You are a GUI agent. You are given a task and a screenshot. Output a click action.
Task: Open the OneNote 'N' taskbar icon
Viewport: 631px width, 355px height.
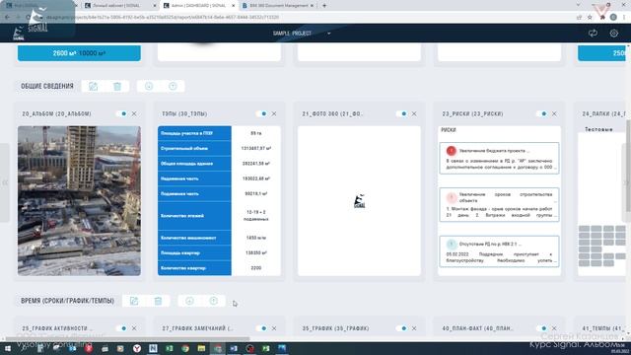coord(153,348)
